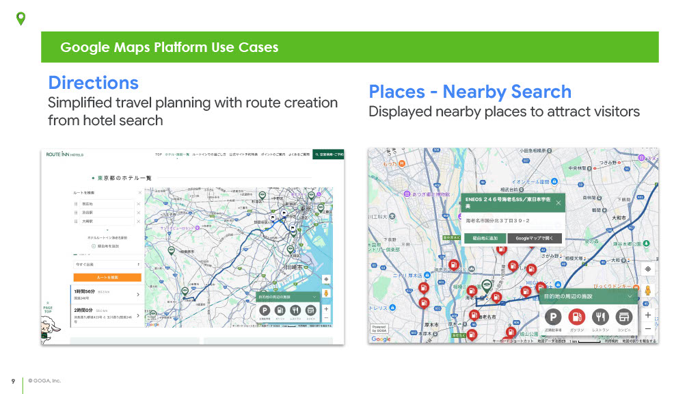Zoom out on the Directions map
The image size is (700, 394).
coord(326,318)
